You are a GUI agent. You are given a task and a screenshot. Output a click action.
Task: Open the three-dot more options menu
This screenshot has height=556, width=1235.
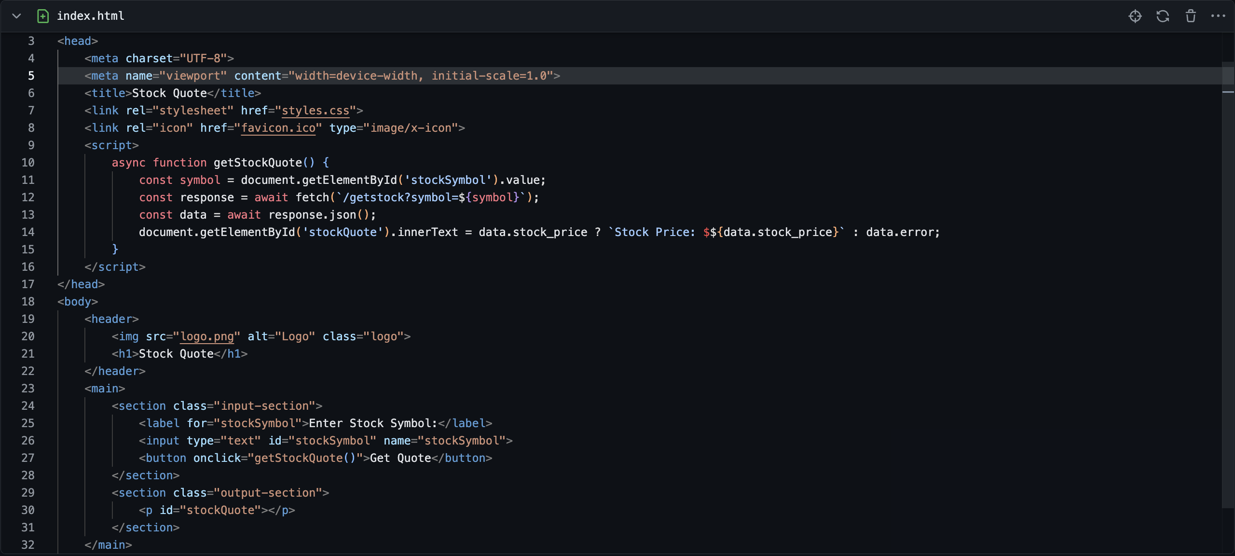pos(1218,16)
